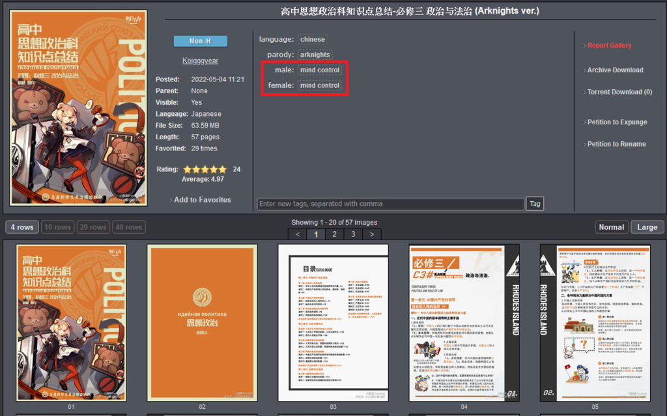Open page 01 cover thumbnail
667x416 pixels.
[x=71, y=322]
